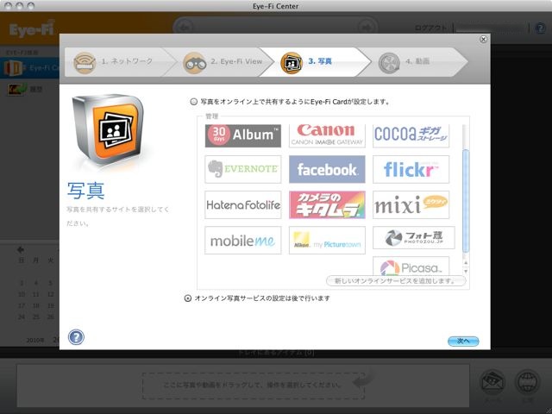Screen dimensions: 552x414
Task: Select Eye-Fi Card item in sidebar
Action: click(x=30, y=68)
